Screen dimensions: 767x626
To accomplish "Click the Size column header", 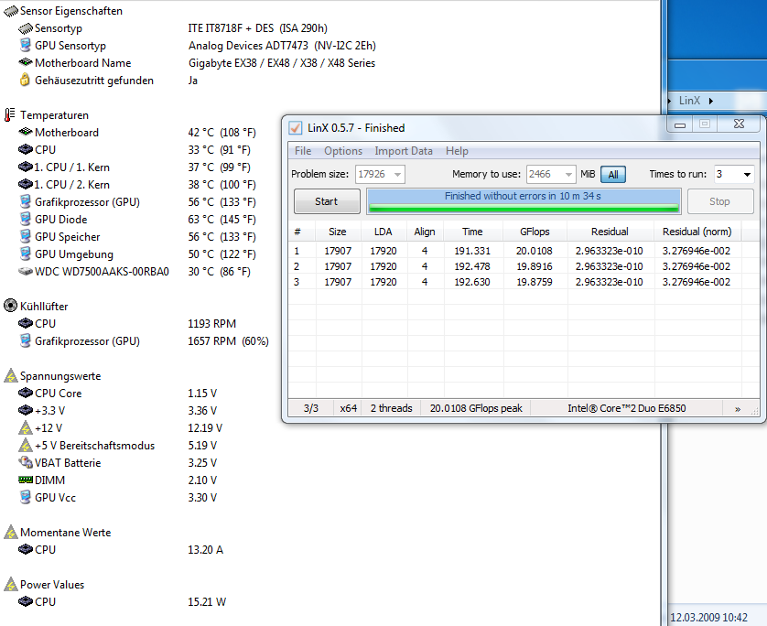I will [338, 232].
